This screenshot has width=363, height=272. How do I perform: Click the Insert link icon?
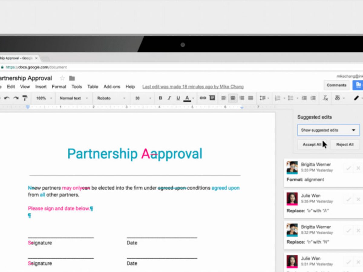(x=203, y=98)
